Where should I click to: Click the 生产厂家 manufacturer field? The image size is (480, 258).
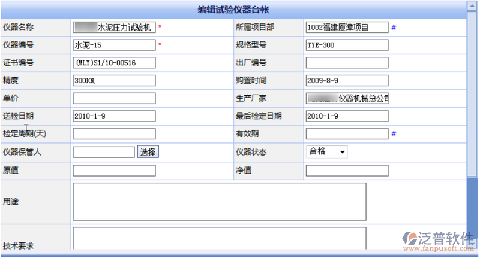(x=347, y=98)
